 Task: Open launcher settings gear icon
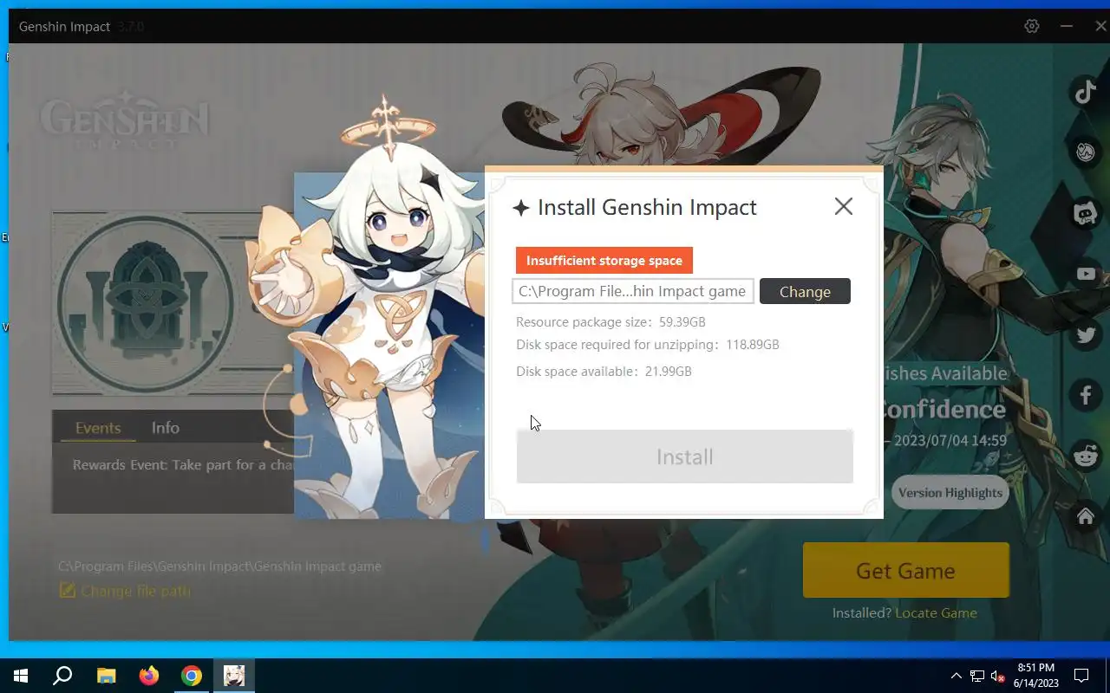tap(1031, 26)
